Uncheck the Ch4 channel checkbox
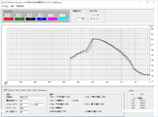The image size is (158, 117). (x=38, y=15)
